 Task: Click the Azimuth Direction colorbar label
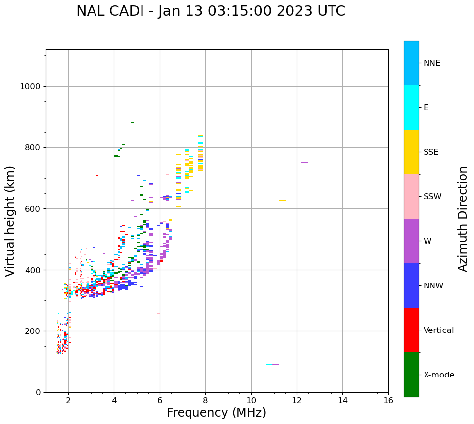[463, 219]
